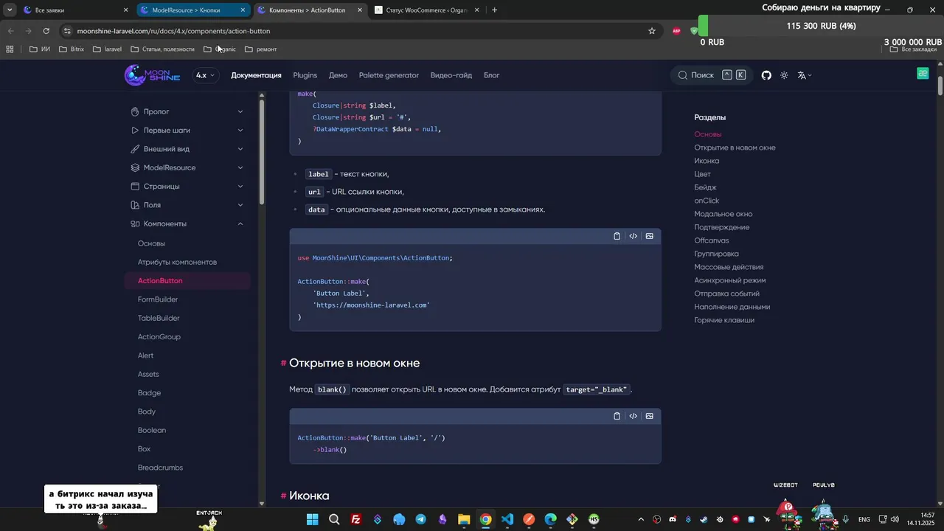Open the ИИ bookmarks folder
Screen dimensions: 944x531
[x=40, y=49]
